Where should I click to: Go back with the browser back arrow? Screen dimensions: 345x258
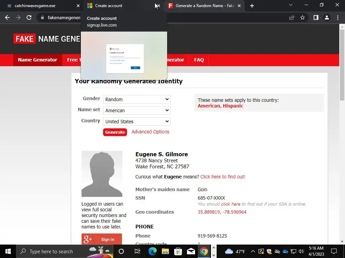[x=7, y=17]
